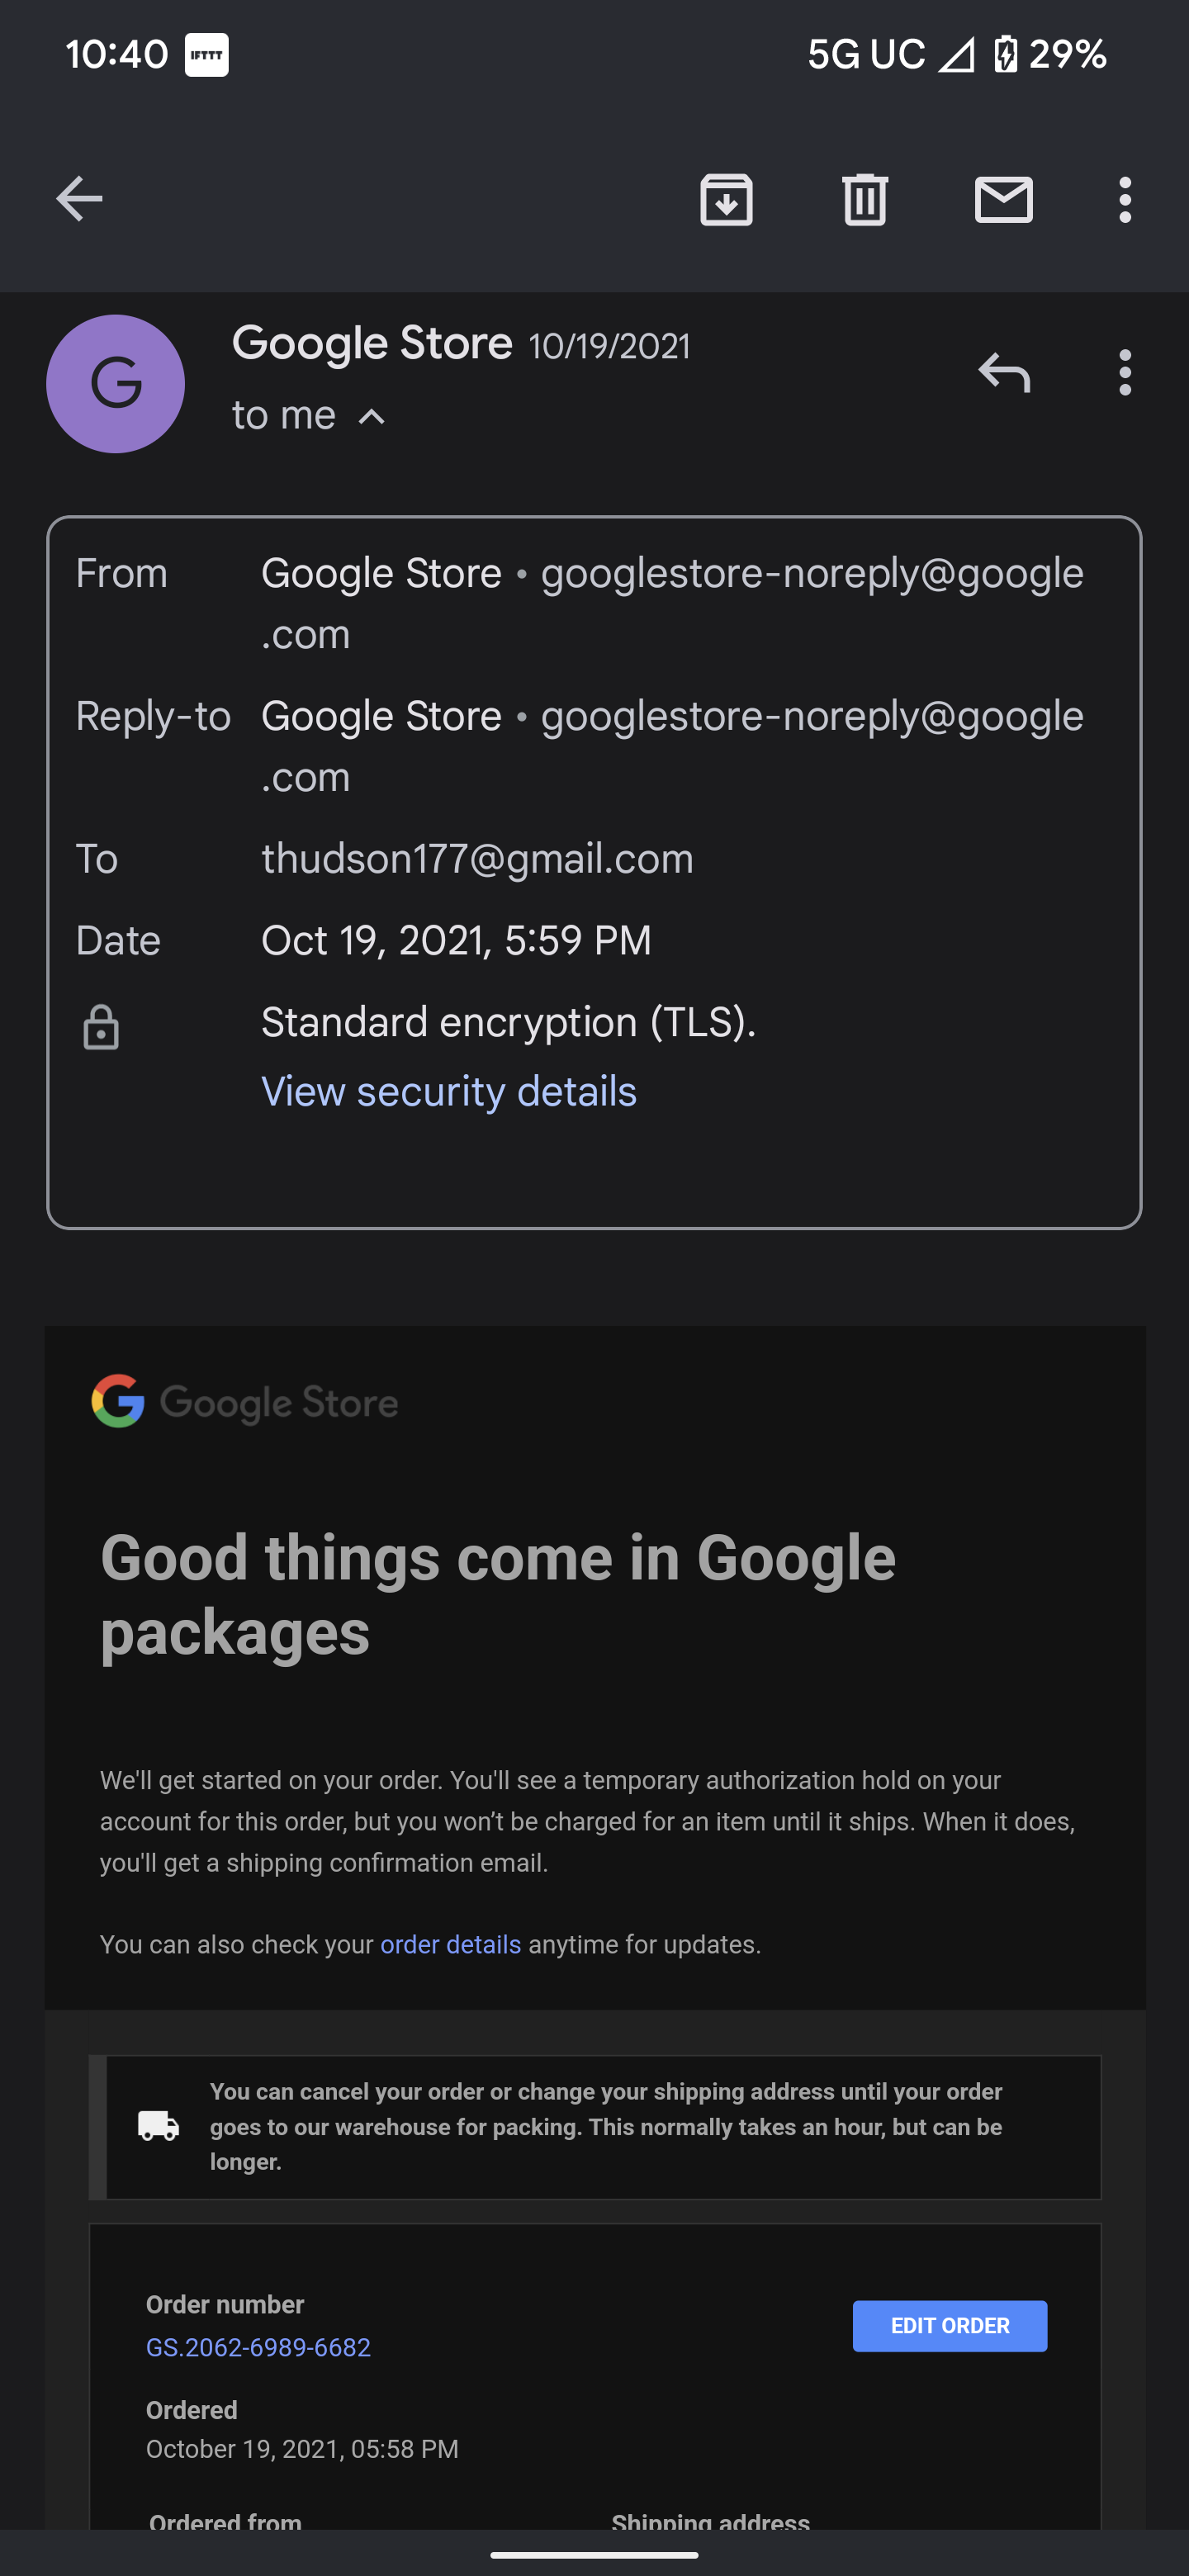Go back using the arrow icon

click(79, 198)
